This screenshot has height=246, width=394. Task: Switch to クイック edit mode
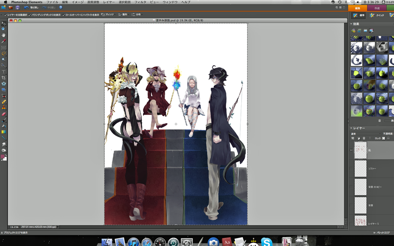(x=377, y=15)
